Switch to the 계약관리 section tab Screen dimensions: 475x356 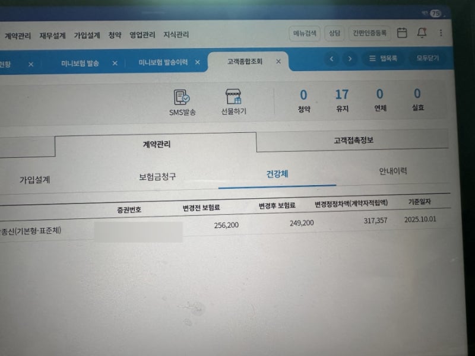pyautogui.click(x=156, y=144)
